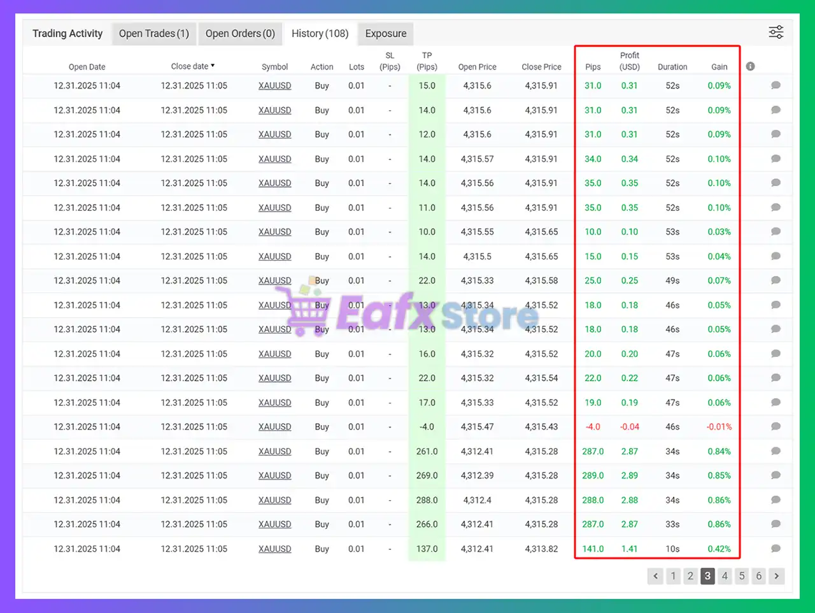Click the next page arrow
The image size is (815, 613).
click(776, 575)
